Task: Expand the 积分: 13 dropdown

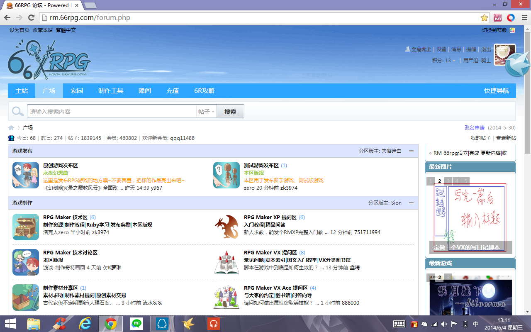Action: pyautogui.click(x=444, y=60)
